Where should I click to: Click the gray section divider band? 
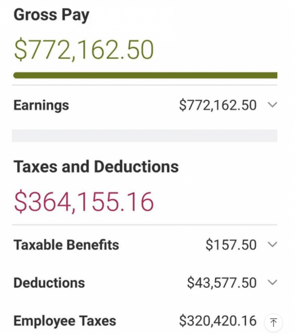point(145,136)
